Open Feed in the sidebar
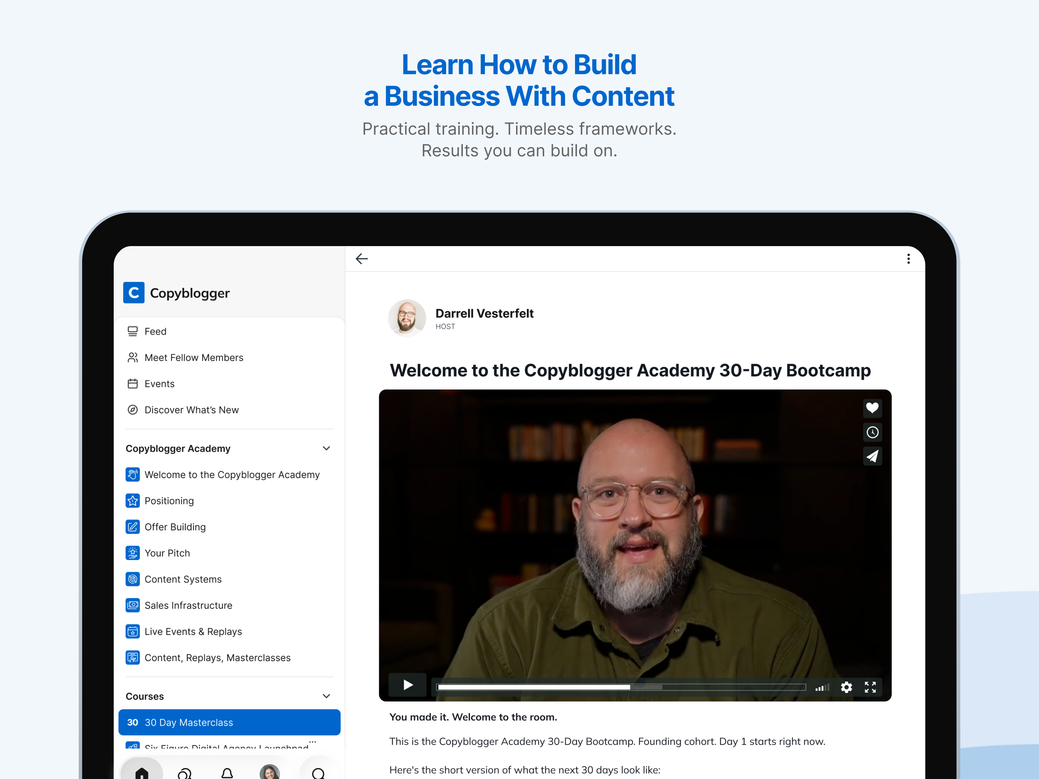The image size is (1039, 779). pyautogui.click(x=230, y=331)
